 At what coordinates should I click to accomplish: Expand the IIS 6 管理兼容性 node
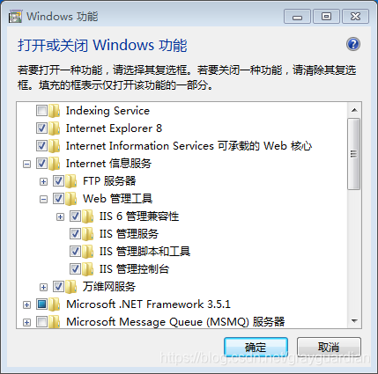(x=60, y=216)
